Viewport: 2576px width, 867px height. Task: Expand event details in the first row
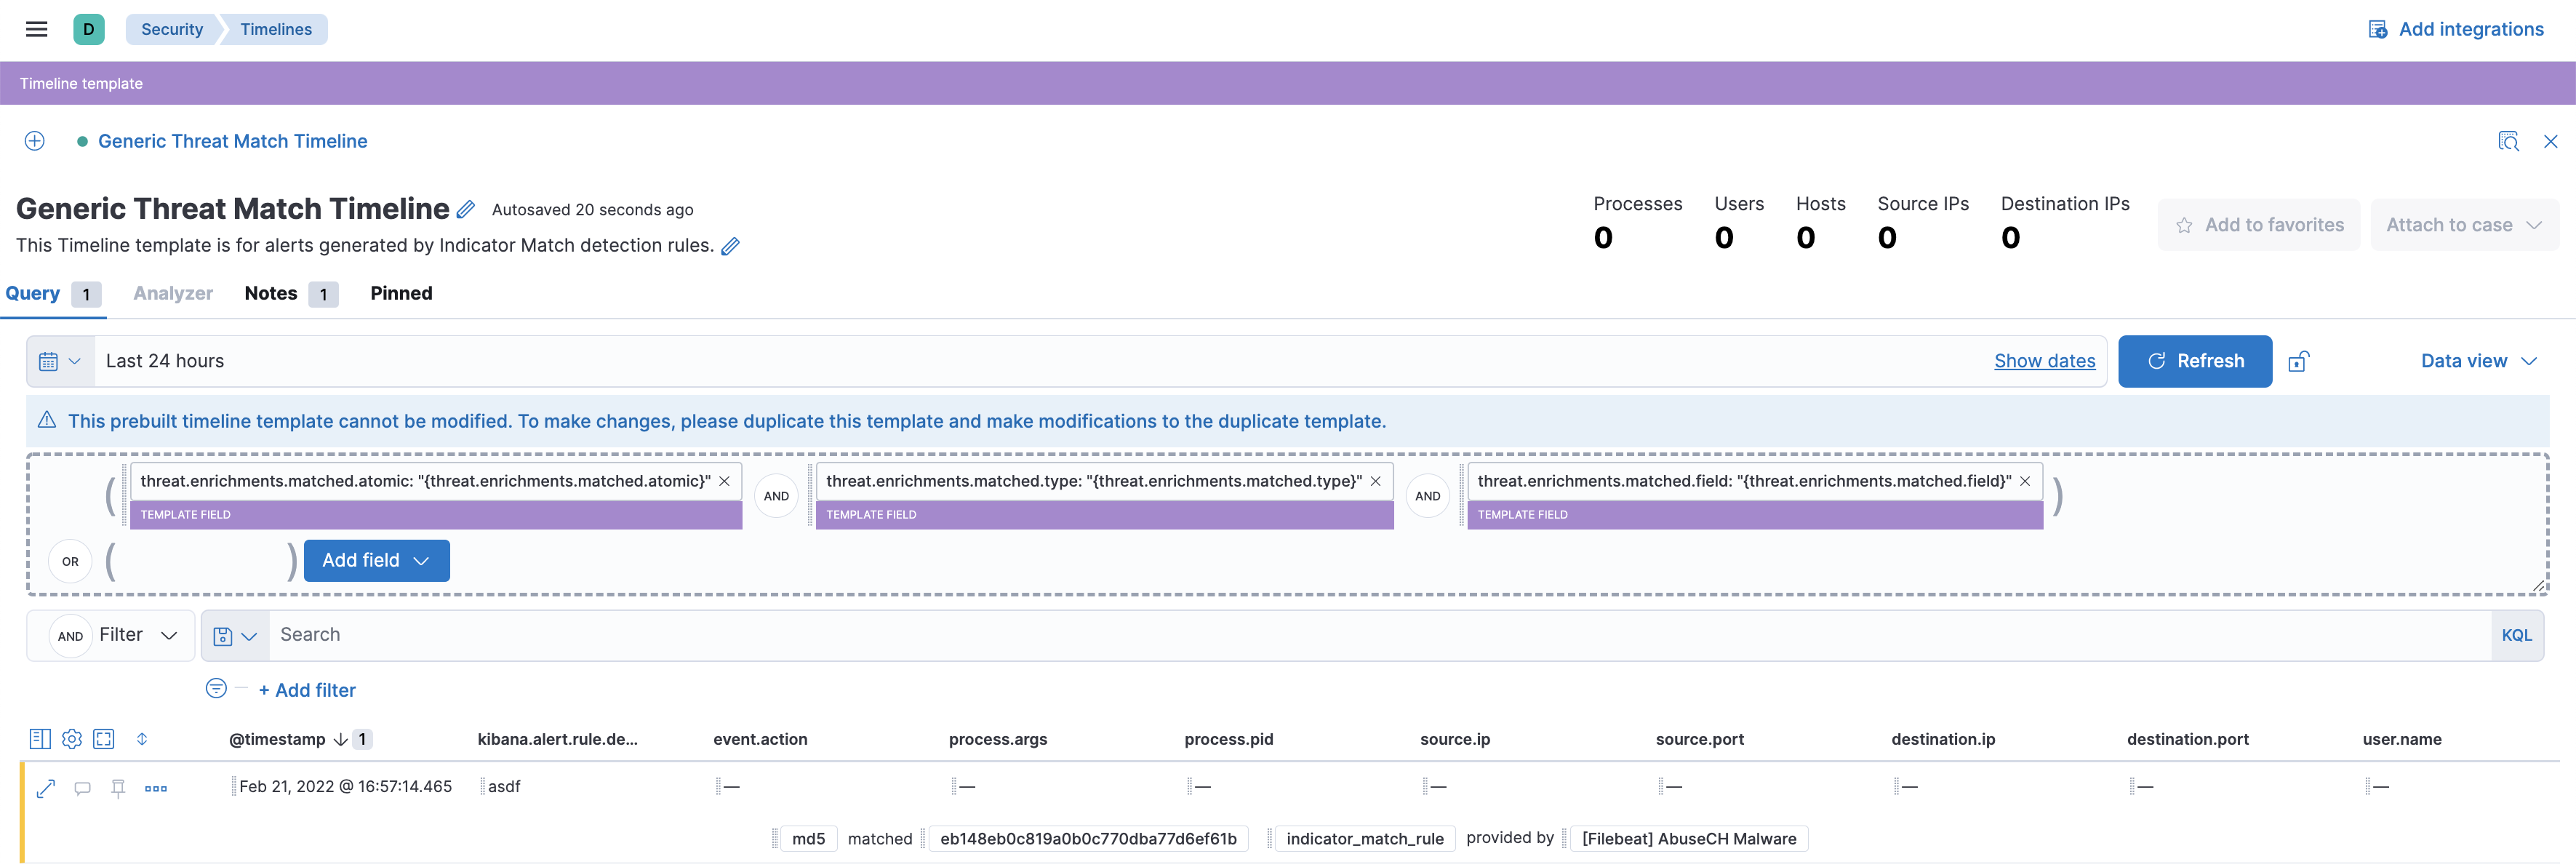click(46, 788)
